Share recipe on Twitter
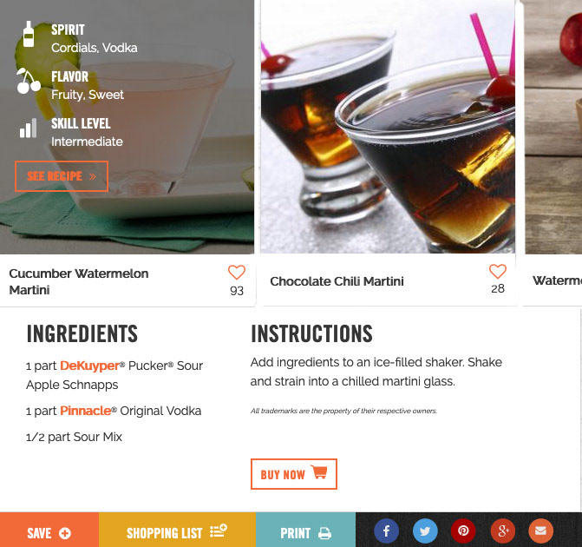 click(x=425, y=531)
